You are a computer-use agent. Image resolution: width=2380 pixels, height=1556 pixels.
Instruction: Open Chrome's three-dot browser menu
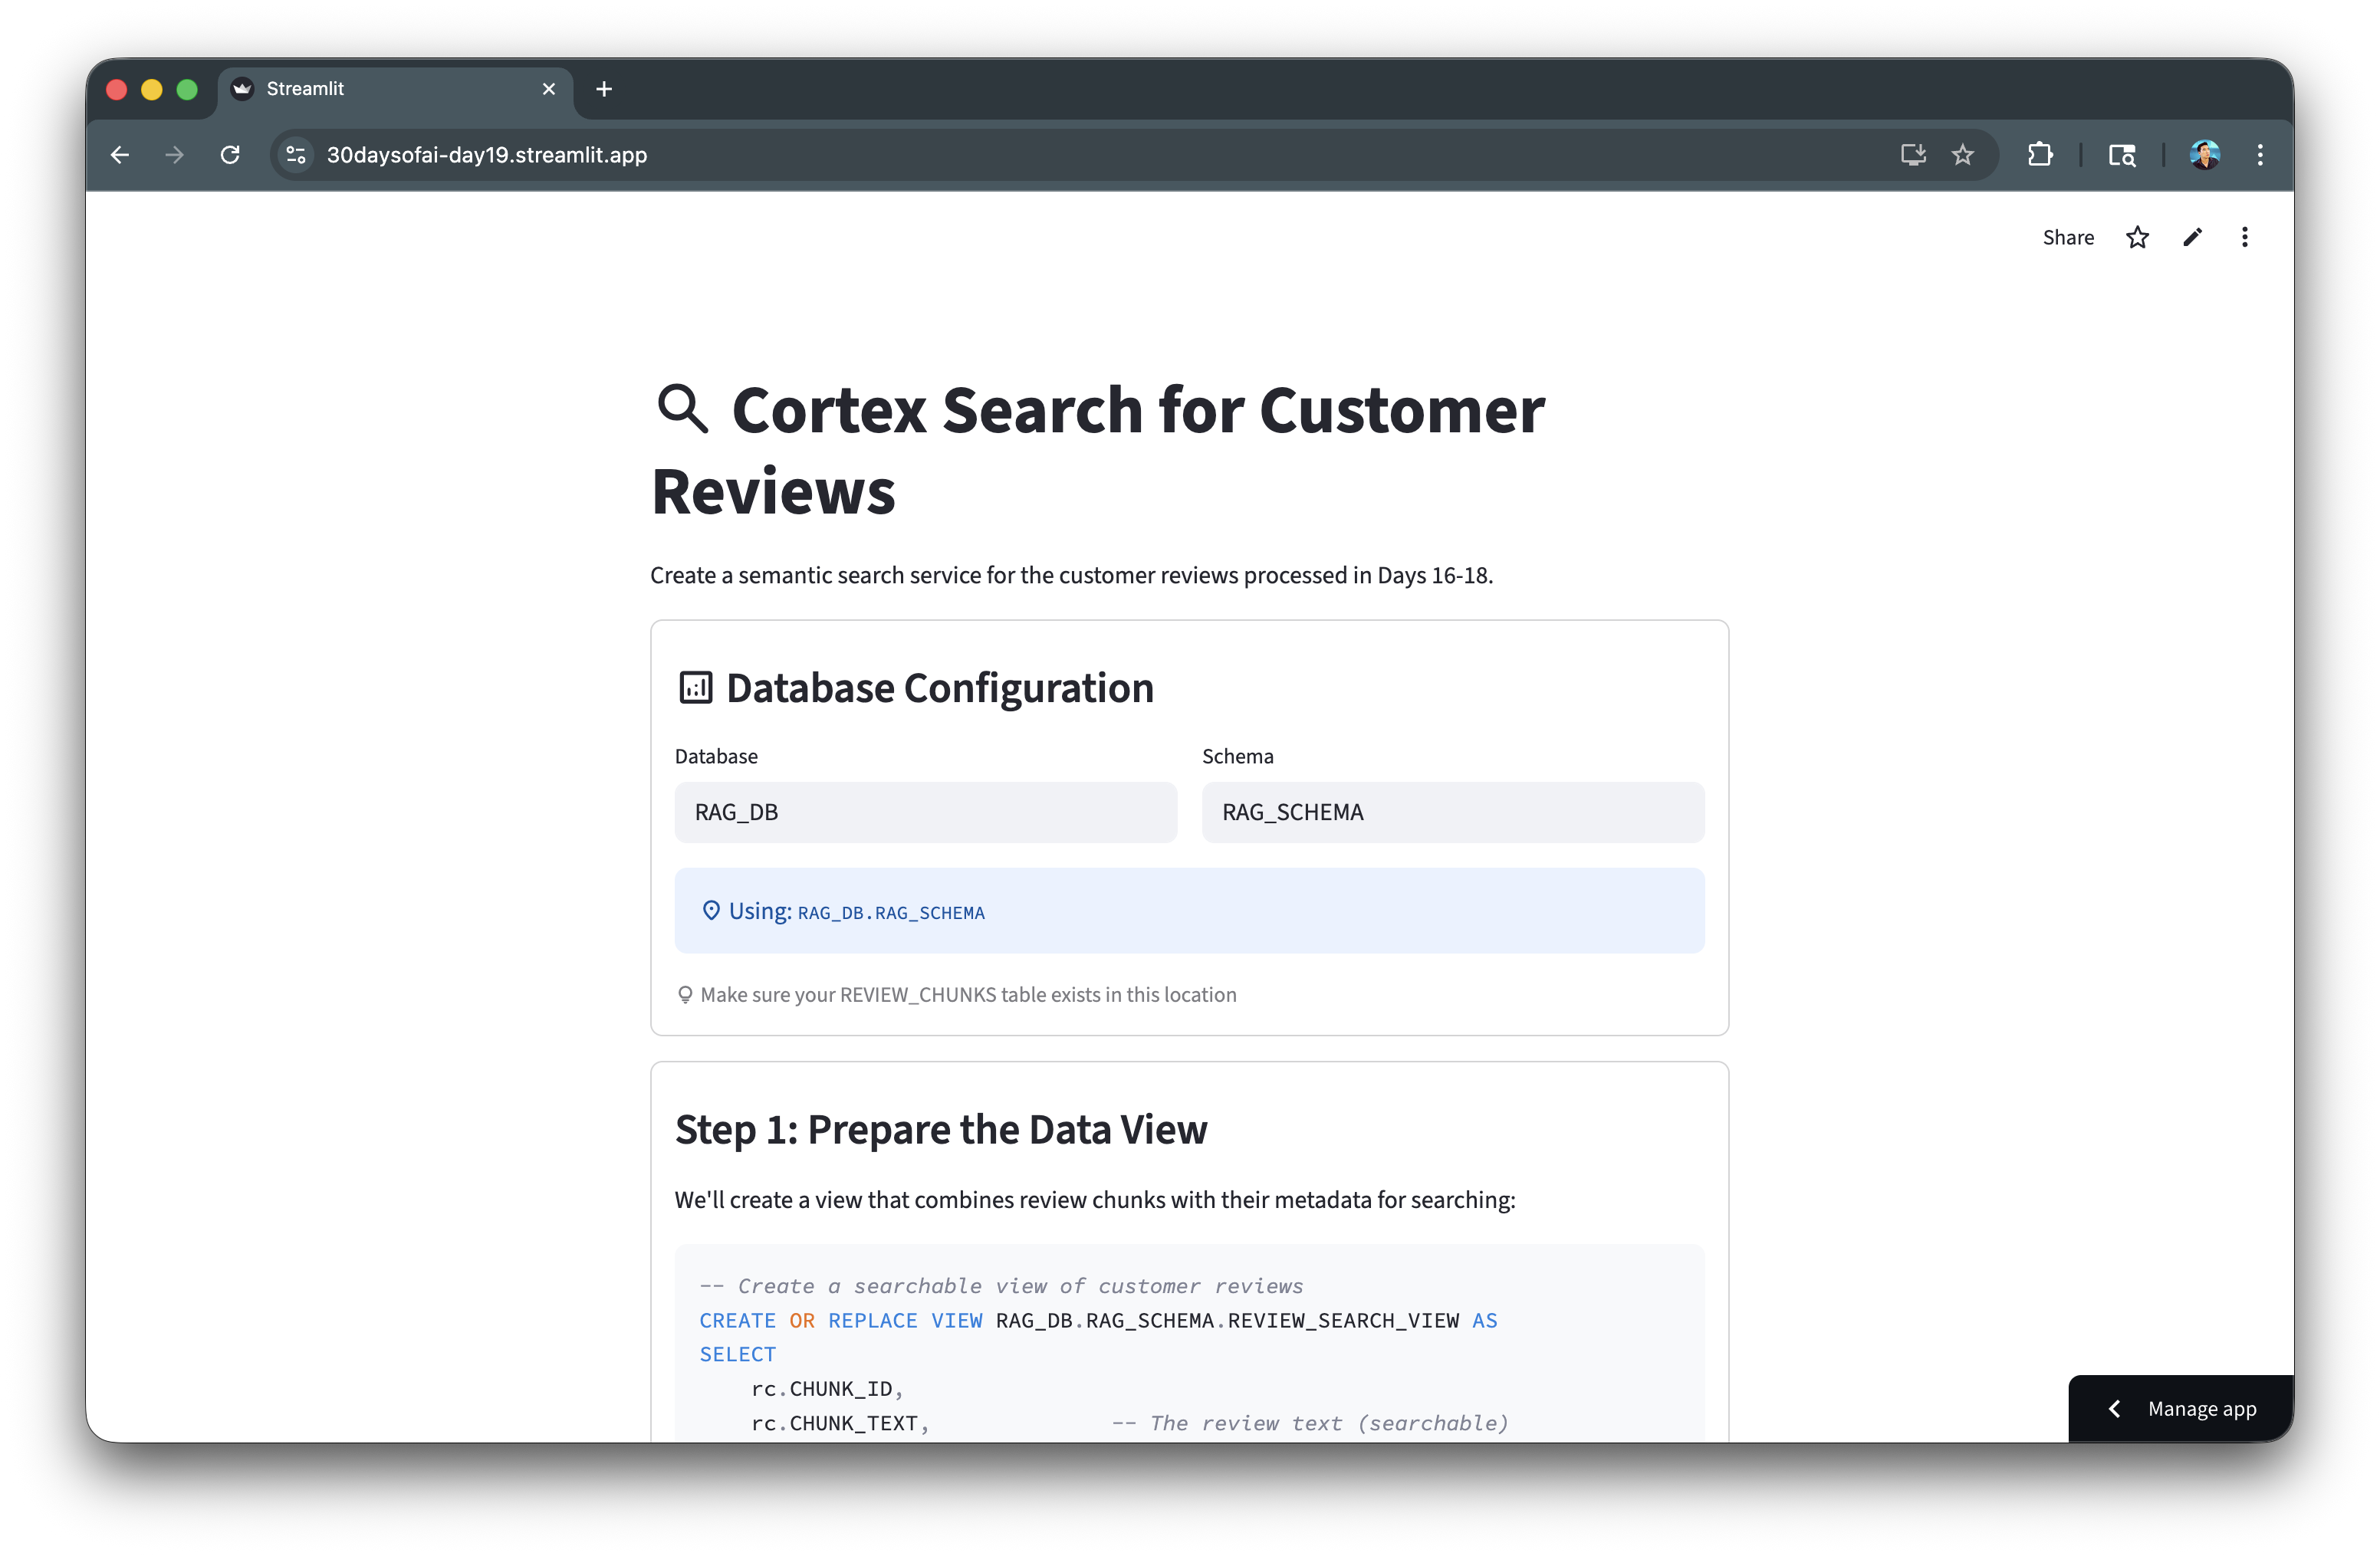pos(2260,155)
